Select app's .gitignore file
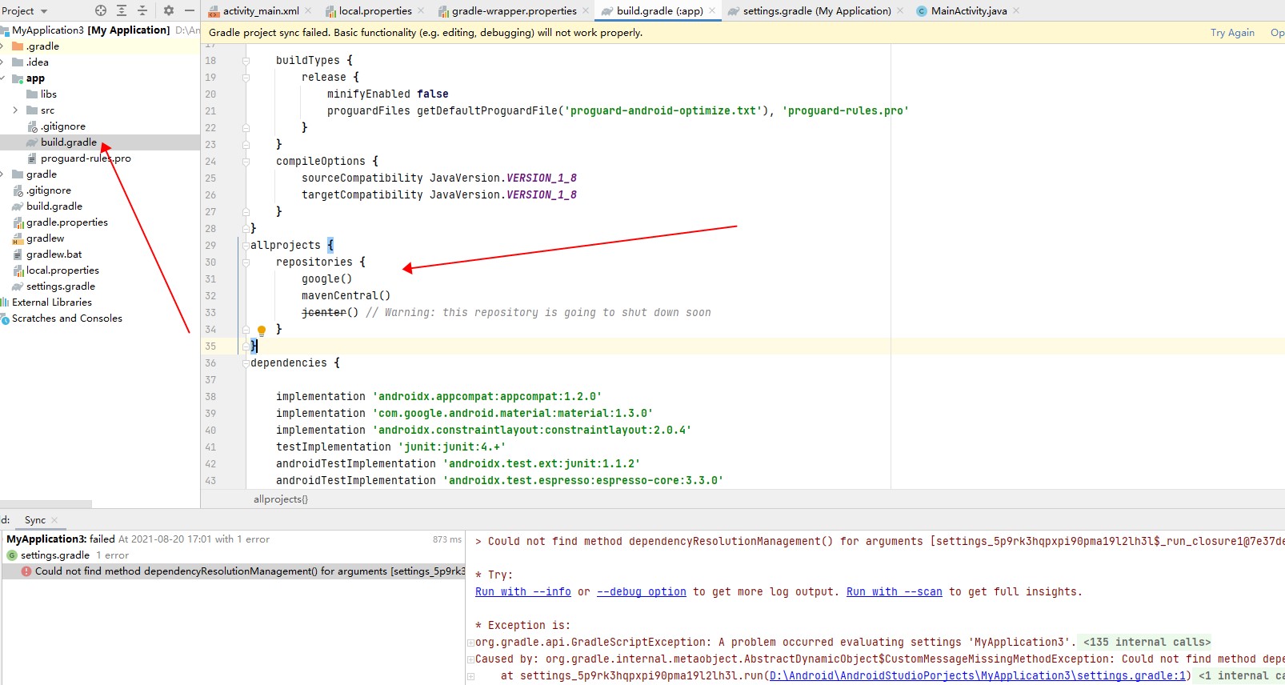The width and height of the screenshot is (1285, 685). point(62,126)
